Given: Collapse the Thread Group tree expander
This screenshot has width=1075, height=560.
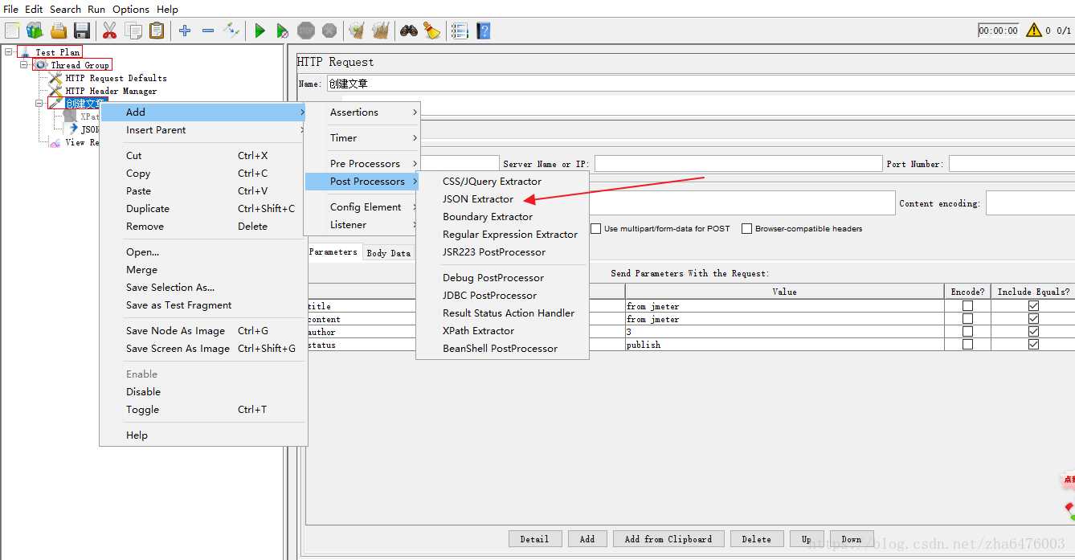Looking at the screenshot, I should pyautogui.click(x=24, y=65).
